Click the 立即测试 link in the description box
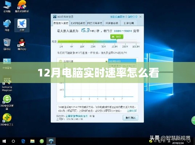The image size is (195, 145). (132, 111)
